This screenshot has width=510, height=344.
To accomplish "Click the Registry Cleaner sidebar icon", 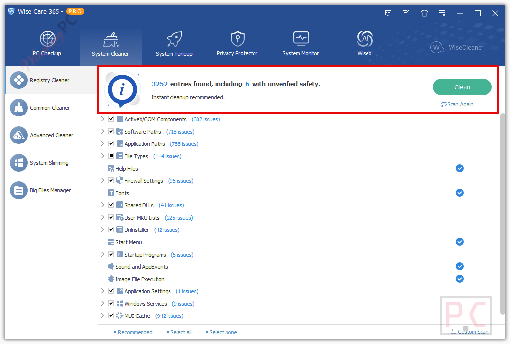I will [x=19, y=80].
